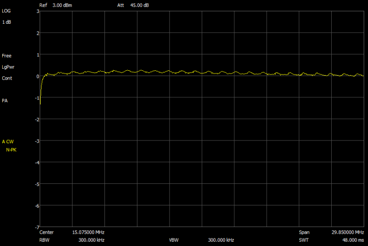
Task: Click the VBW 300.000 kHz value
Action: pyautogui.click(x=221, y=239)
